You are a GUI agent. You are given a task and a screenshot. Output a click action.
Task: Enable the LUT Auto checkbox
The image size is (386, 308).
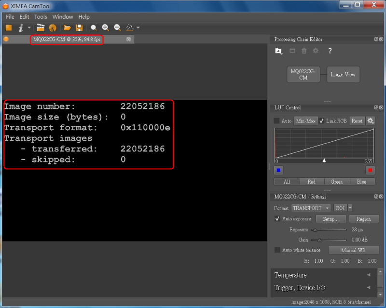276,121
